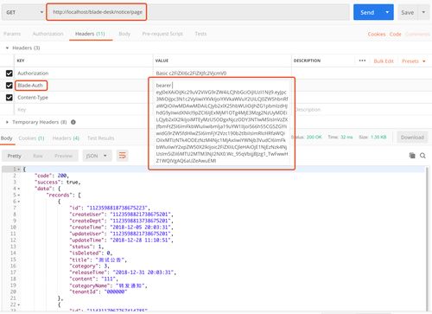Viewport: 432px width, 314px height.
Task: Open the Code link
Action: 396,34
